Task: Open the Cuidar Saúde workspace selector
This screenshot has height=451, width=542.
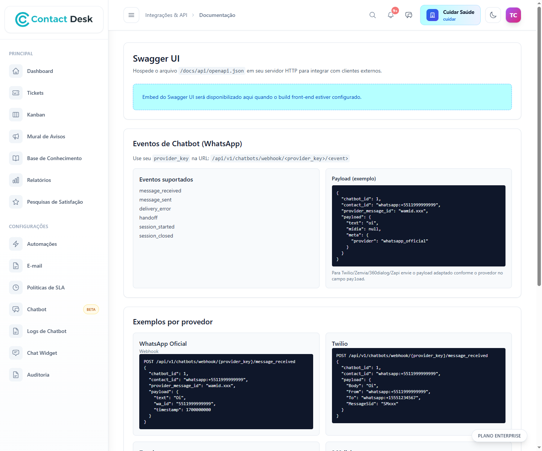Action: click(450, 15)
